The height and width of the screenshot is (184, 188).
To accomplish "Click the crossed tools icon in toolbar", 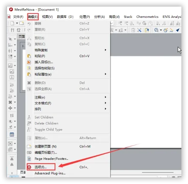I will (139, 30).
